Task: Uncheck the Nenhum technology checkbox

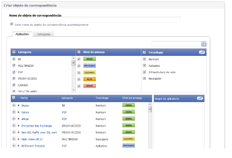Action: coord(144,59)
